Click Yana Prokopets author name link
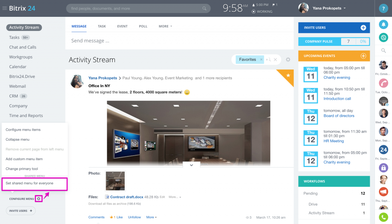The width and height of the screenshot is (392, 224). [103, 78]
